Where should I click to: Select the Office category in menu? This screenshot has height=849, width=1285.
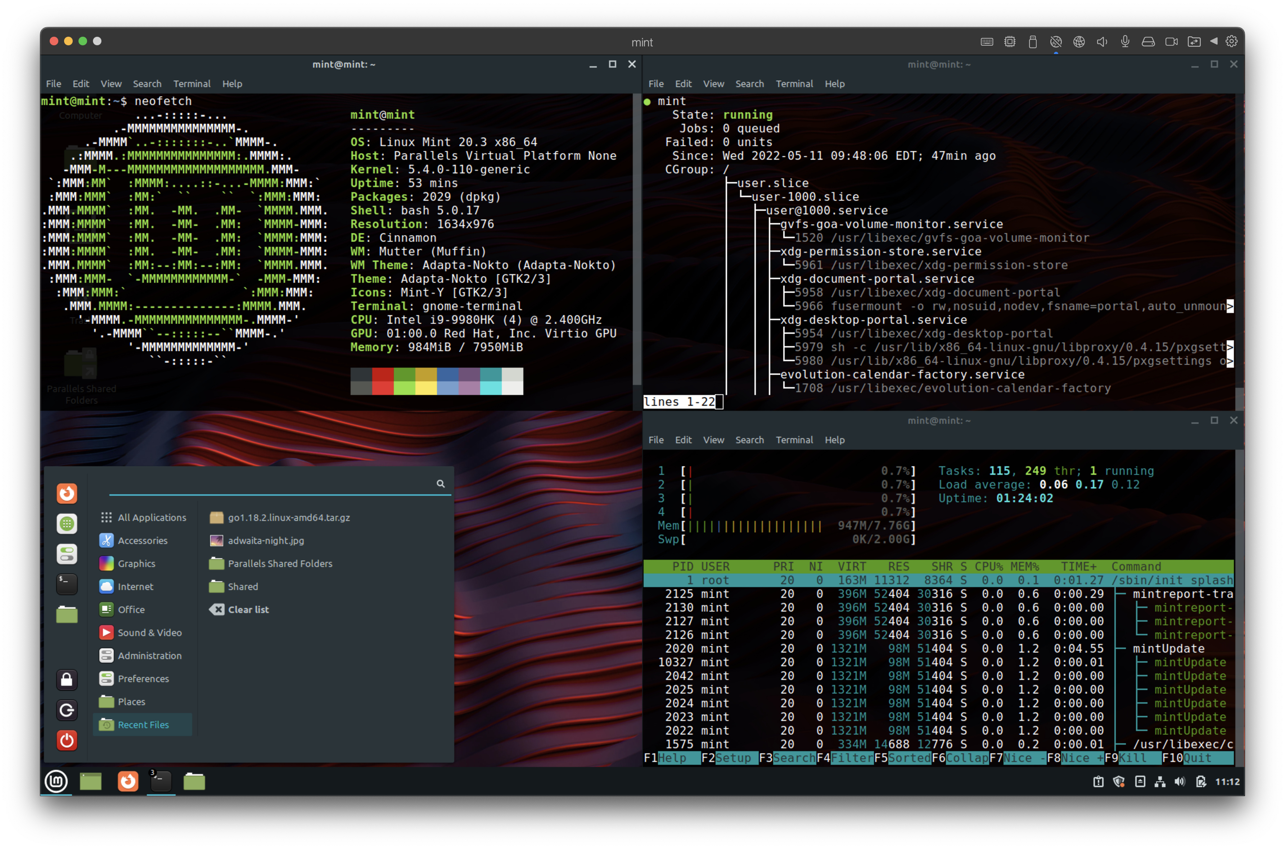click(143, 609)
